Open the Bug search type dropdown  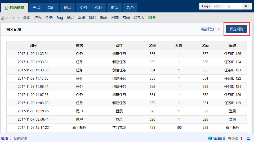pyautogui.click(x=206, y=6)
